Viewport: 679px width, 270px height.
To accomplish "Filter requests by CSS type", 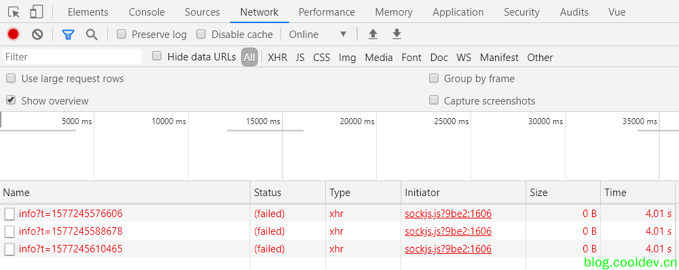I will pos(322,57).
